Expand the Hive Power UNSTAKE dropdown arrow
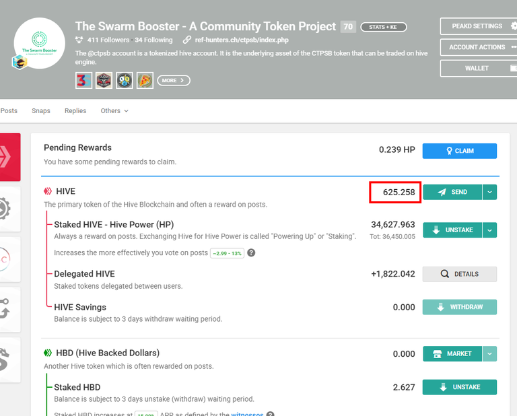The width and height of the screenshot is (517, 416). coord(489,230)
